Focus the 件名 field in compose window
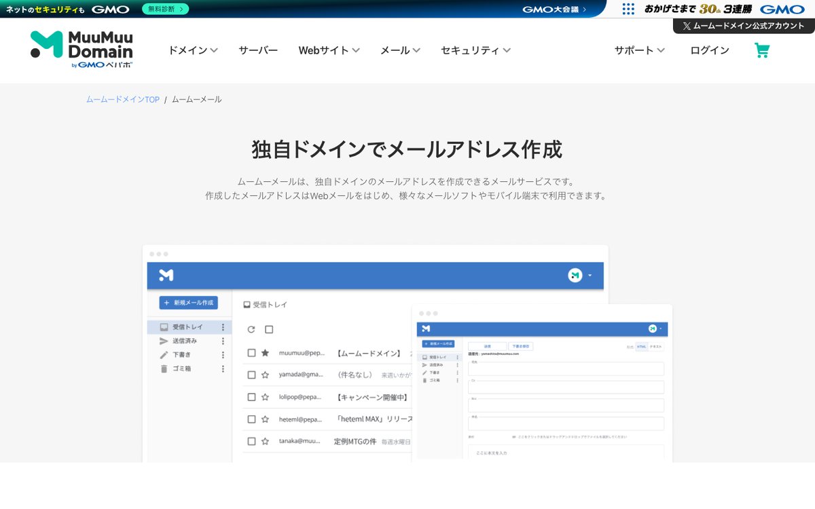This screenshot has width=815, height=509. pyautogui.click(x=566, y=423)
